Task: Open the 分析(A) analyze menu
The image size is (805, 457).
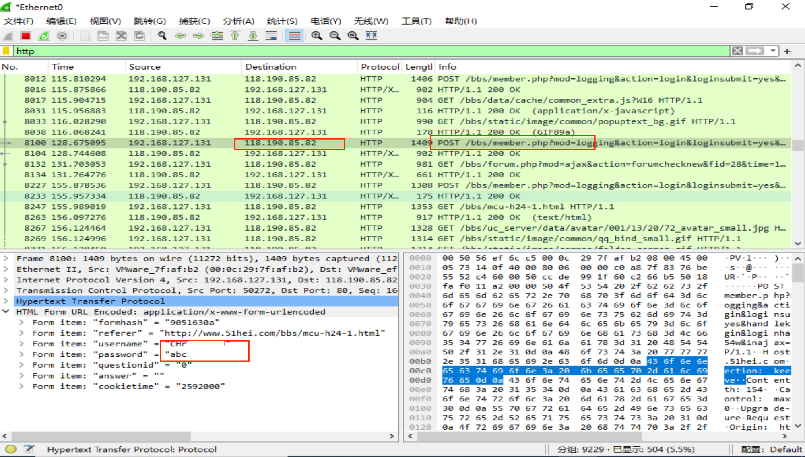Action: pos(238,21)
